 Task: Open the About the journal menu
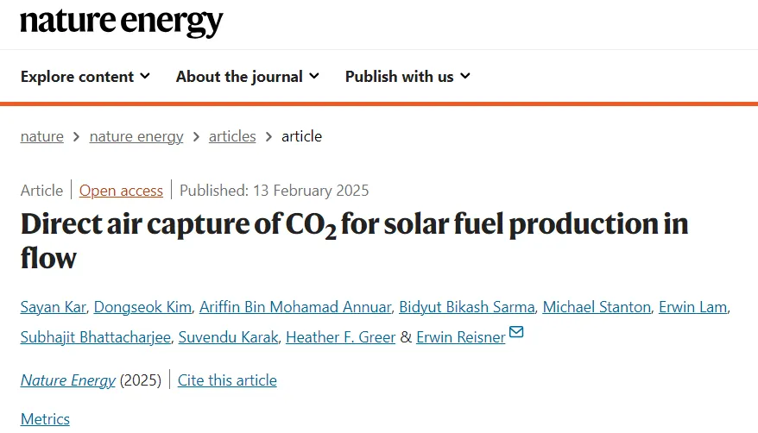point(248,76)
